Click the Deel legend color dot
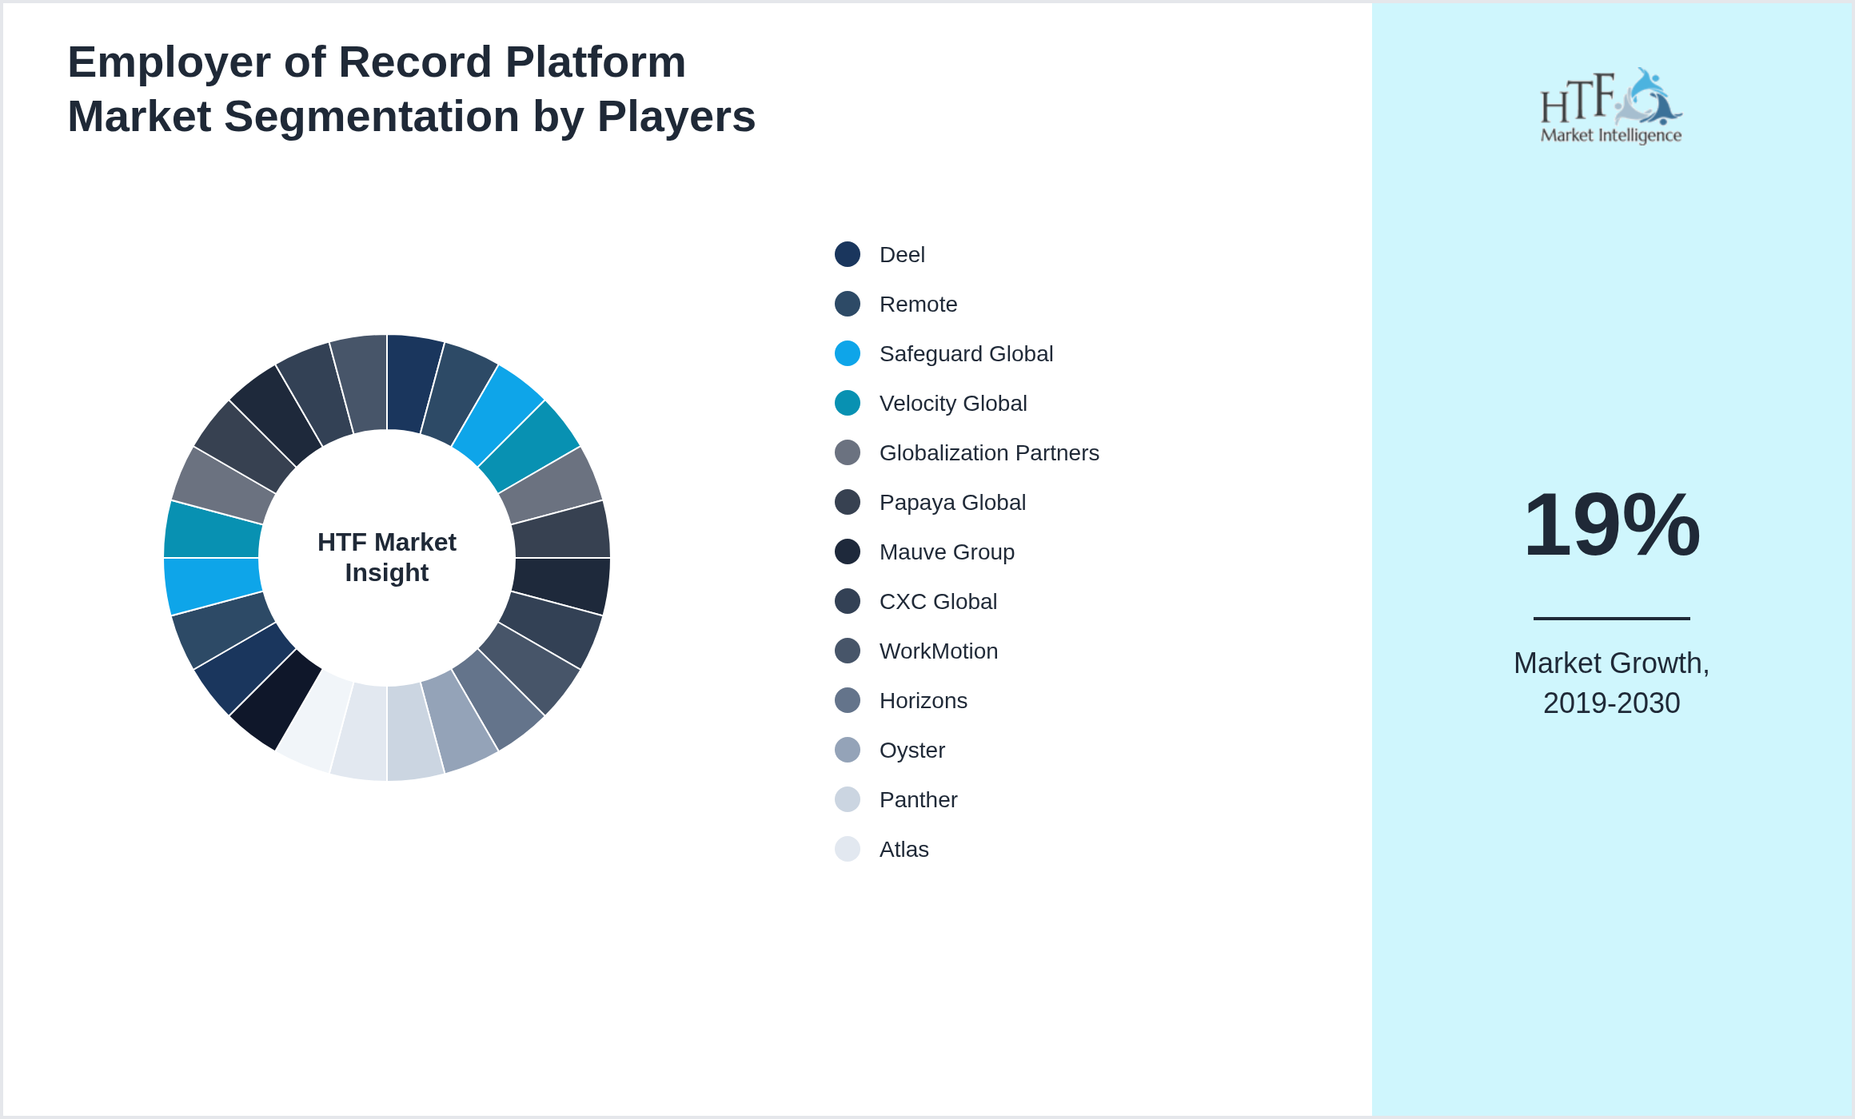 848,254
